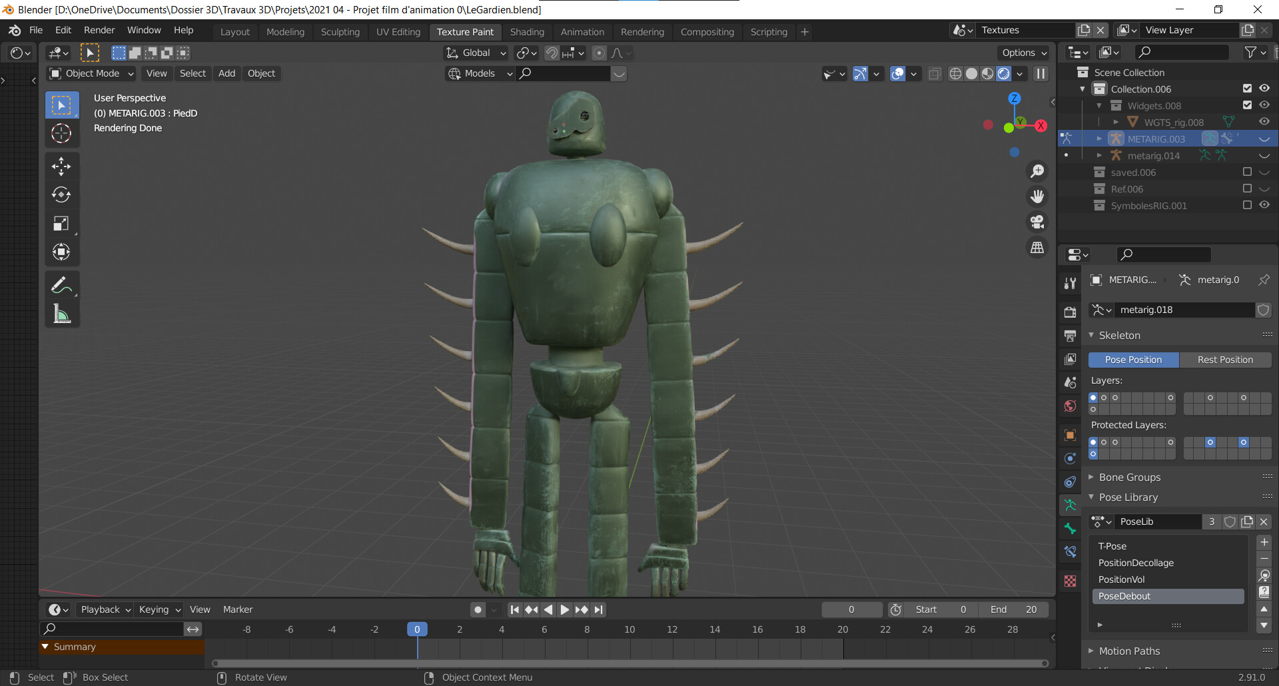Collapse the Skeleton panel
The height and width of the screenshot is (686, 1279).
1091,335
